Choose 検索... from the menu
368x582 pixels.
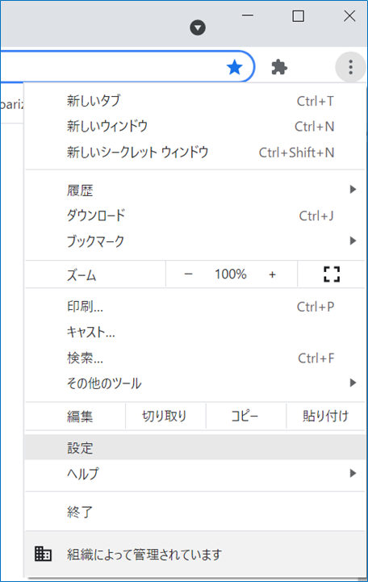point(195,358)
